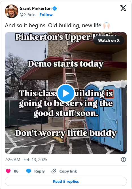Screen dimensions: 132x189
Task: Click the X logo icon
Action: [x=123, y=8]
